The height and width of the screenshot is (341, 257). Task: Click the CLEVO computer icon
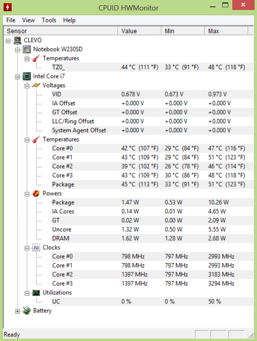tap(18, 40)
